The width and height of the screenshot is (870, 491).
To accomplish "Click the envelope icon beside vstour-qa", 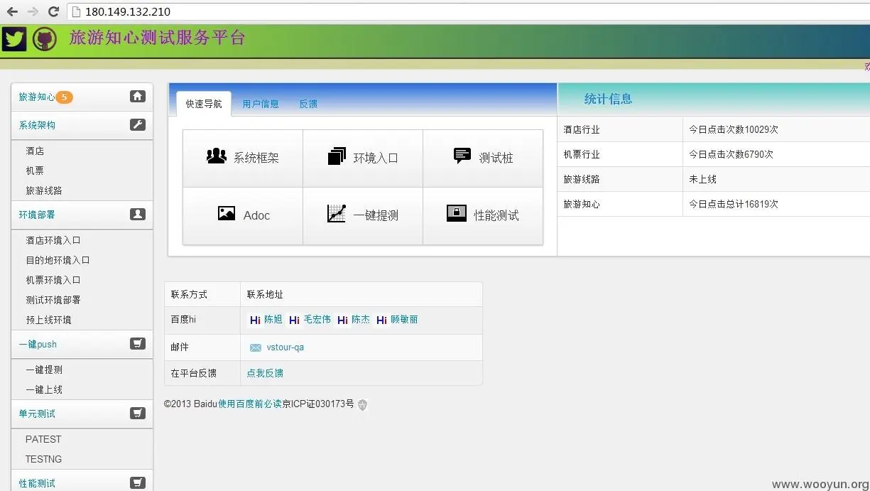I will pyautogui.click(x=255, y=347).
